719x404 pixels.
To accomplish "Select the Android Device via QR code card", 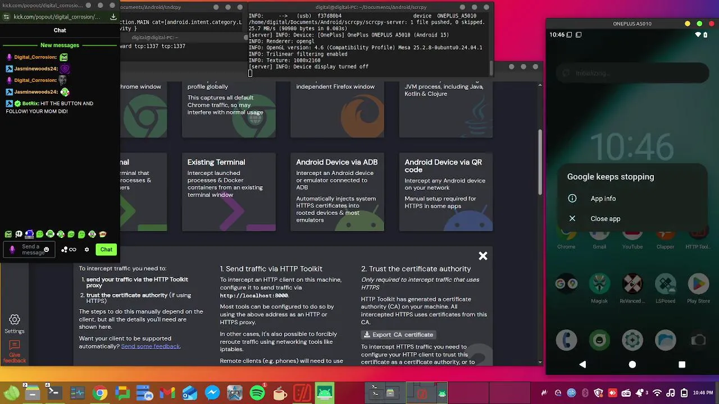I will pos(446,192).
